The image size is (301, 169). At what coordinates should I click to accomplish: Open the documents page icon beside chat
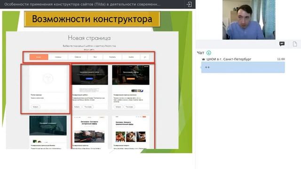point(295,44)
